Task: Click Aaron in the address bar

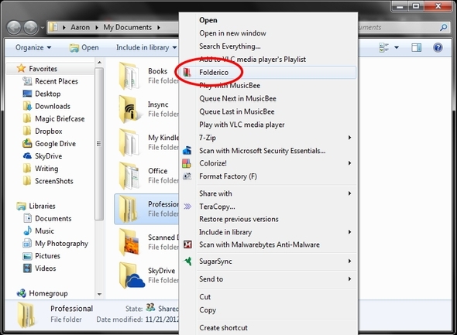Action: point(80,27)
